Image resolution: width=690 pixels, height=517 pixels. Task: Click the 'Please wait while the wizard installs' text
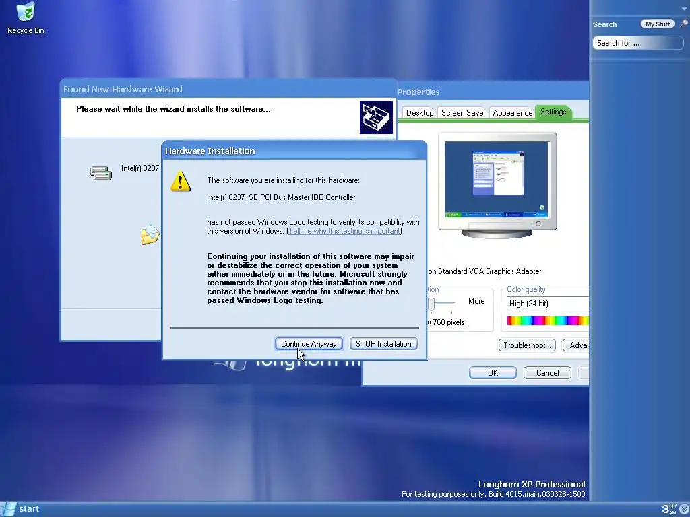[173, 109]
